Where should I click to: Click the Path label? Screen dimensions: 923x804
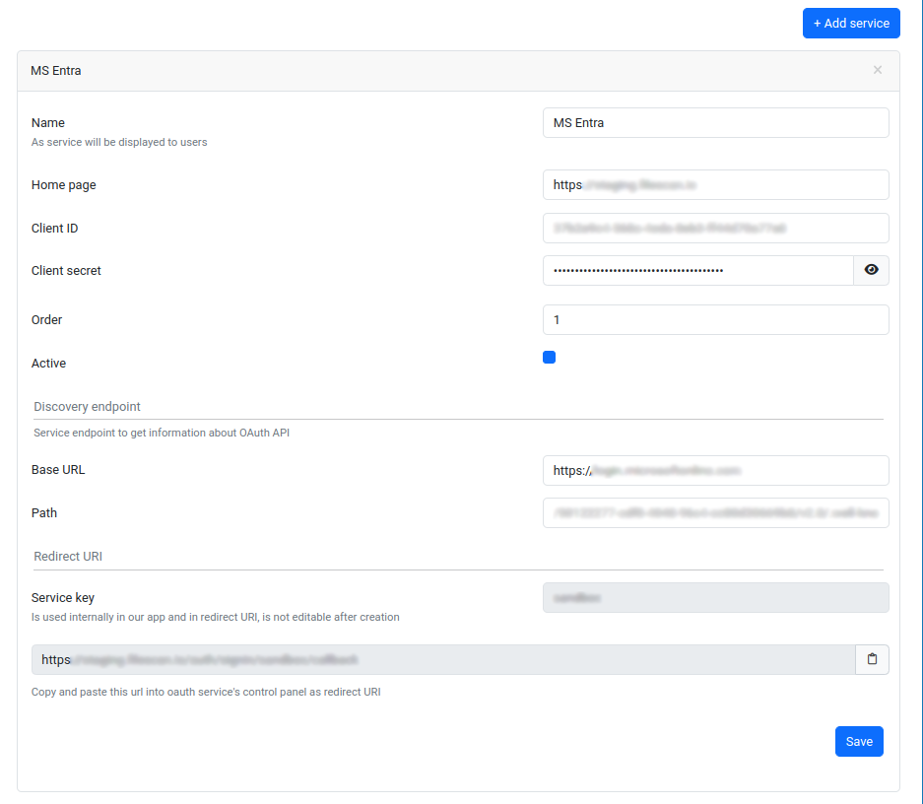44,512
